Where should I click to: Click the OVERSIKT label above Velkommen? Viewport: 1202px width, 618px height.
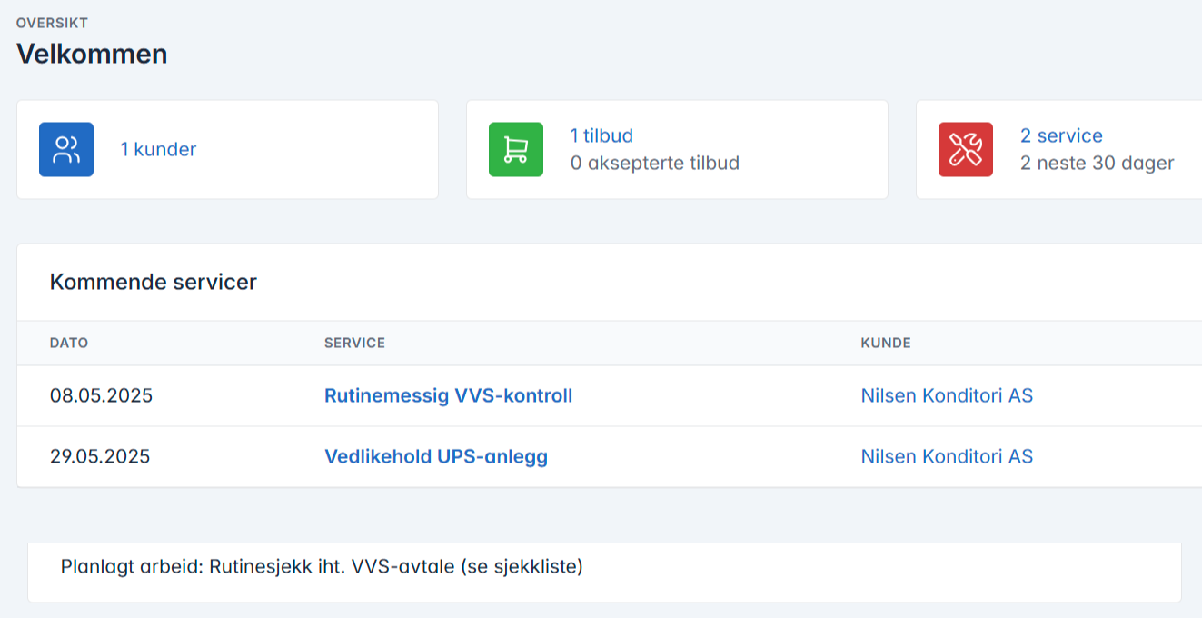(x=52, y=23)
